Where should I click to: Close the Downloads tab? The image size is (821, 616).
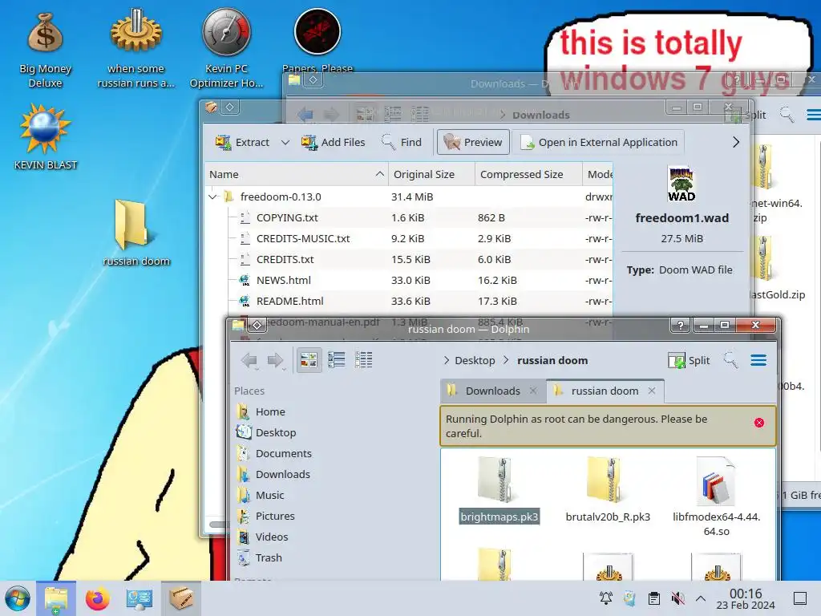(x=533, y=391)
